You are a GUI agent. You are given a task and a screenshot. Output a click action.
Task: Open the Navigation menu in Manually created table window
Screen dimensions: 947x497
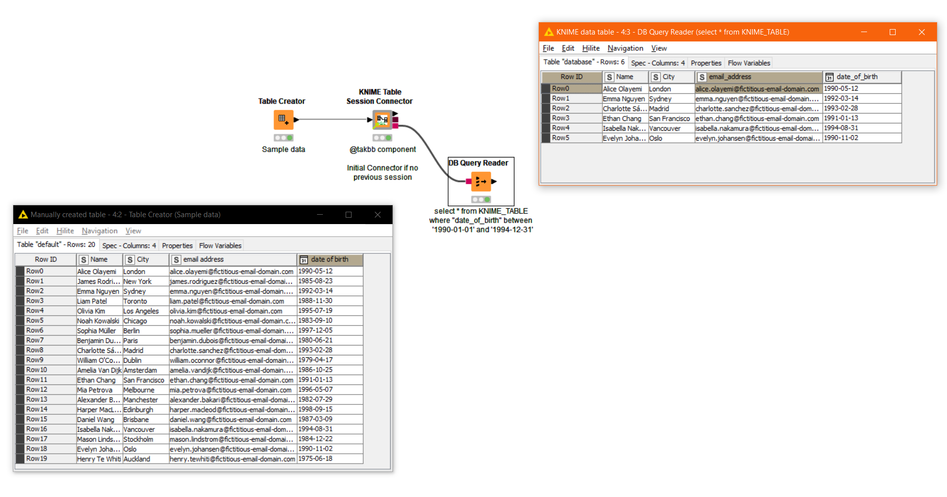99,230
